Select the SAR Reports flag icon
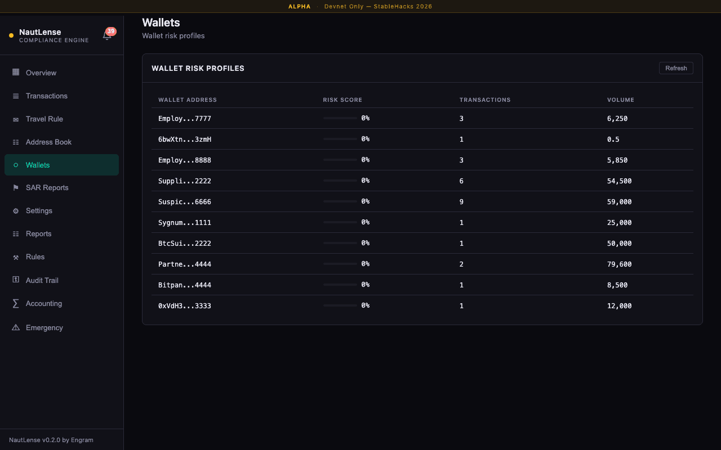Screen dimensions: 721x450 click(x=15, y=187)
